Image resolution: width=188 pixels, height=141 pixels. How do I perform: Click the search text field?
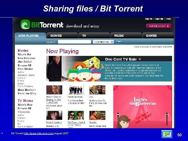74,42
